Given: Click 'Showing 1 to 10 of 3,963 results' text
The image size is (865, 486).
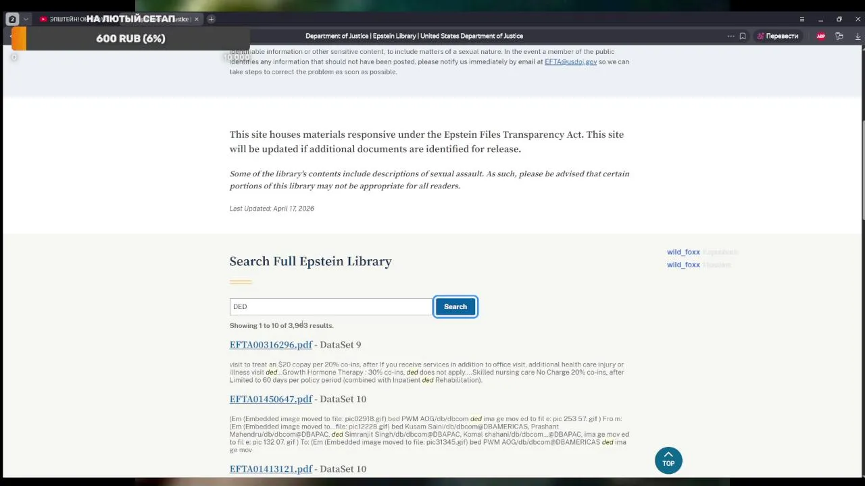Looking at the screenshot, I should point(281,325).
